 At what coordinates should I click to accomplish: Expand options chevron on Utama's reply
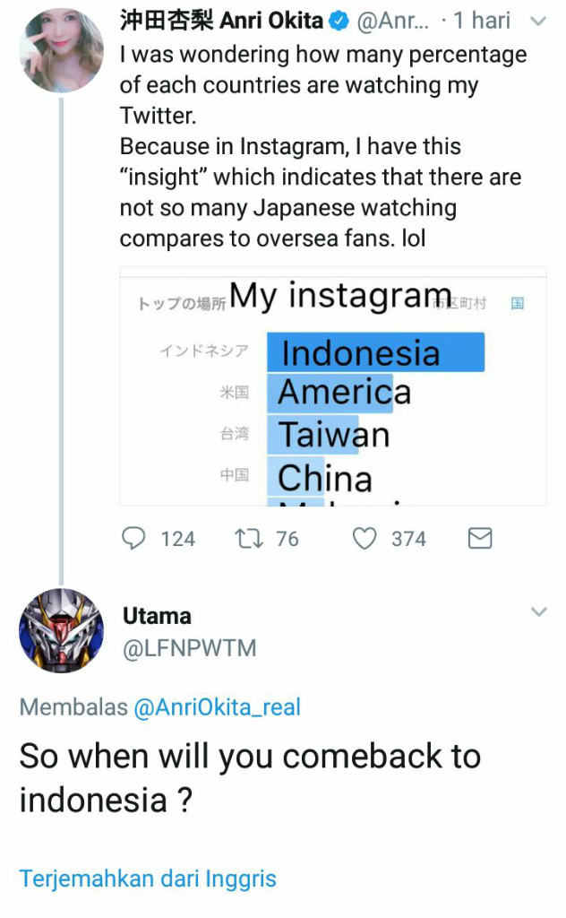pyautogui.click(x=538, y=612)
